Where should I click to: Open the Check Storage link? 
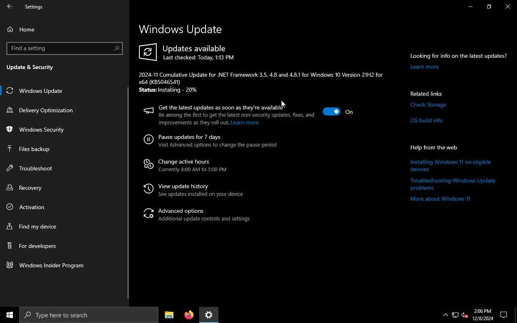428,105
